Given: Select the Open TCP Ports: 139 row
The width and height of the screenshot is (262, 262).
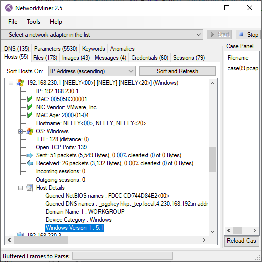Looking at the screenshot, I should [x=61, y=147].
